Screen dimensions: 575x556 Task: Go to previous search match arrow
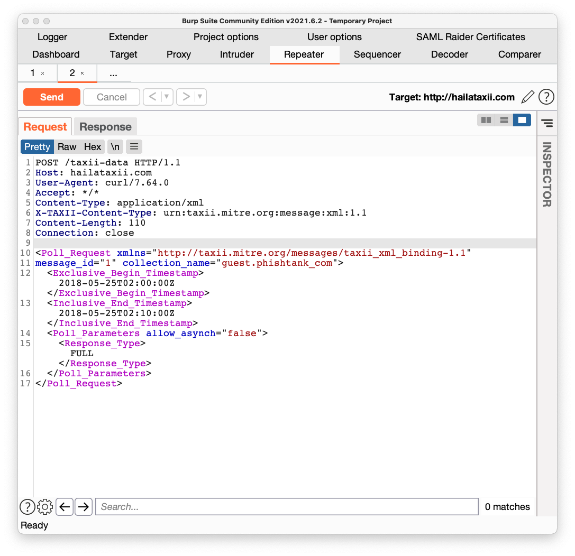[x=65, y=507]
